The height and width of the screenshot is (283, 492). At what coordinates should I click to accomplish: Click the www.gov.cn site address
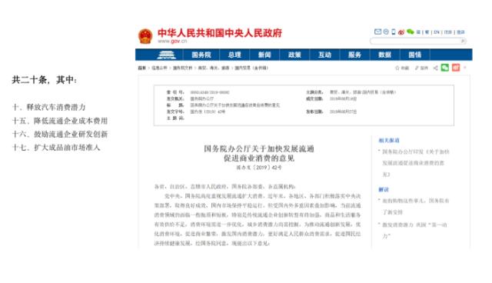[172, 41]
